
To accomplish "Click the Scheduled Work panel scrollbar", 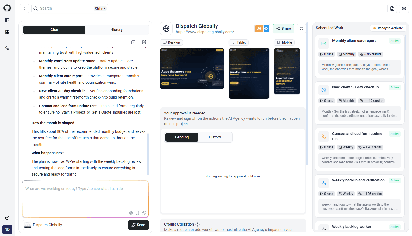I will pyautogui.click(x=405, y=72).
